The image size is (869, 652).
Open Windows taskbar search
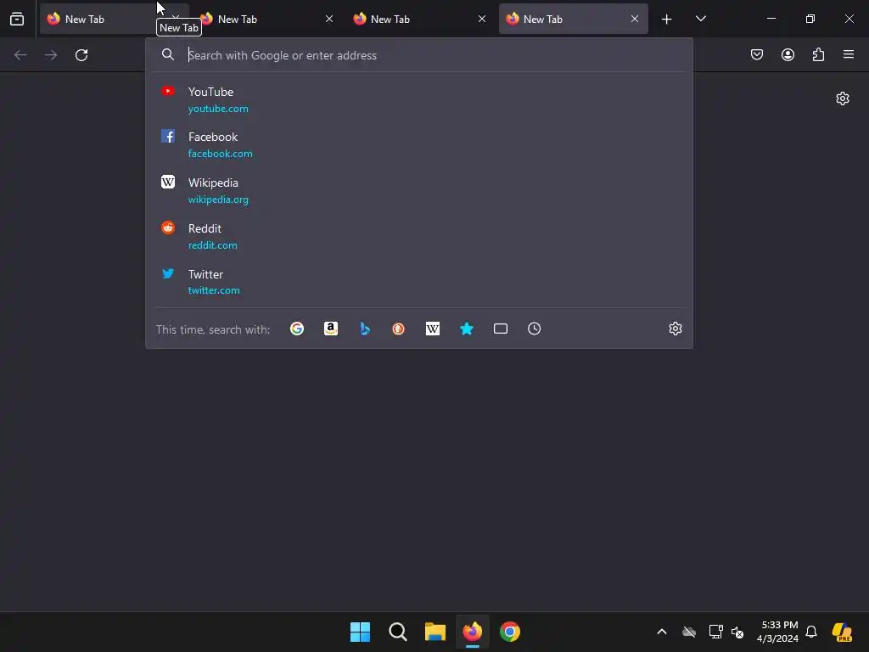pos(398,632)
